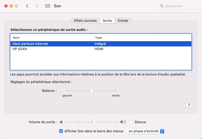Click the low volume speaker icon
The image size is (202, 139).
tap(61, 122)
